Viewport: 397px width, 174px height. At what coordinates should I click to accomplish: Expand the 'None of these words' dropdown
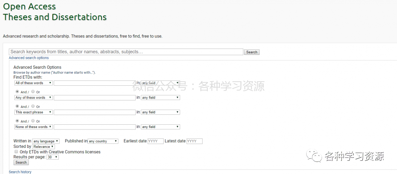pos(33,127)
